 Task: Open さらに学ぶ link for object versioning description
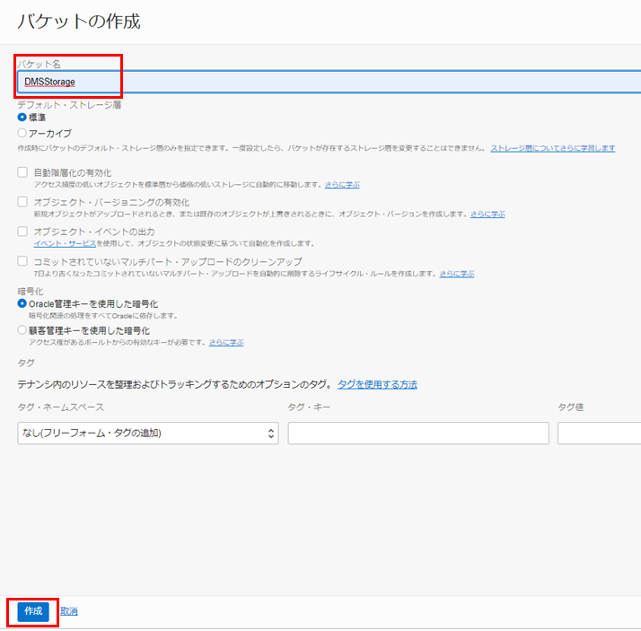(x=487, y=215)
